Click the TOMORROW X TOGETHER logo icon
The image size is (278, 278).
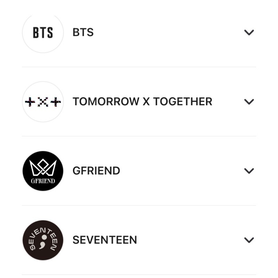43,101
